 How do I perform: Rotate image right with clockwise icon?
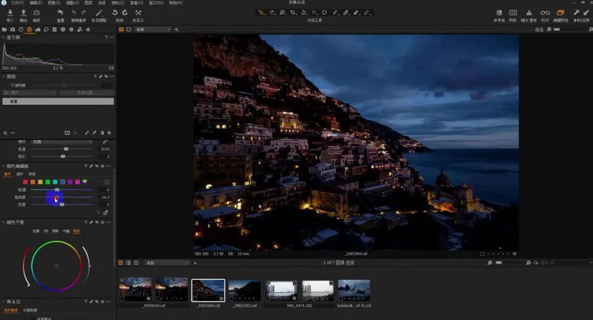pos(124,13)
